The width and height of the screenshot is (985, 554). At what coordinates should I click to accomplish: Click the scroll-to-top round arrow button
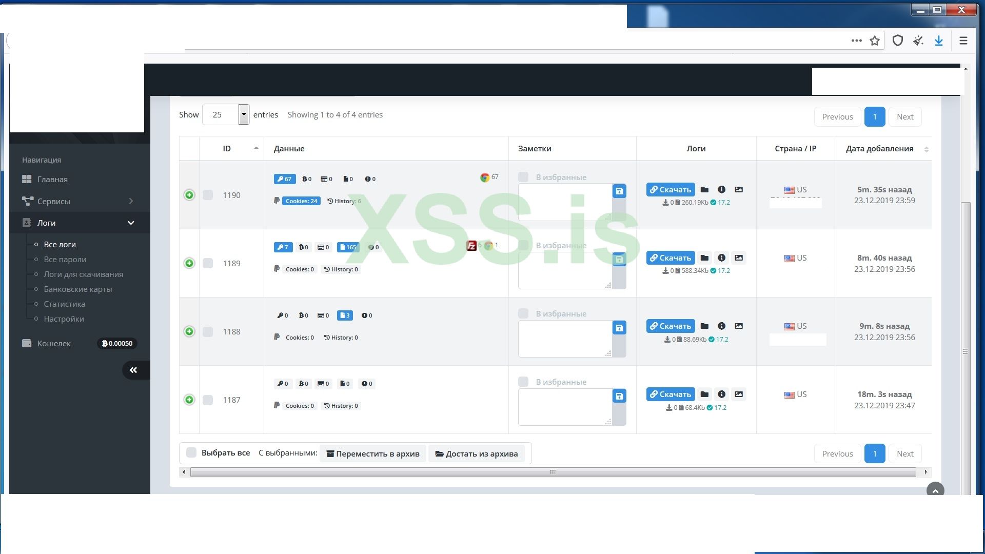pos(935,491)
